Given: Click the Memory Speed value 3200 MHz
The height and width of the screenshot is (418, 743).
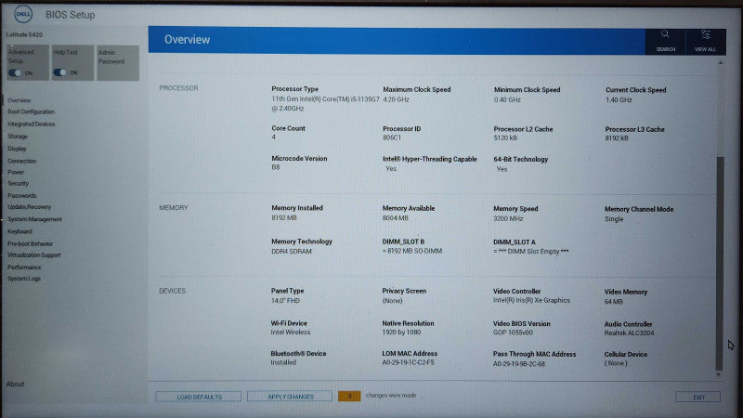Looking at the screenshot, I should 508,218.
